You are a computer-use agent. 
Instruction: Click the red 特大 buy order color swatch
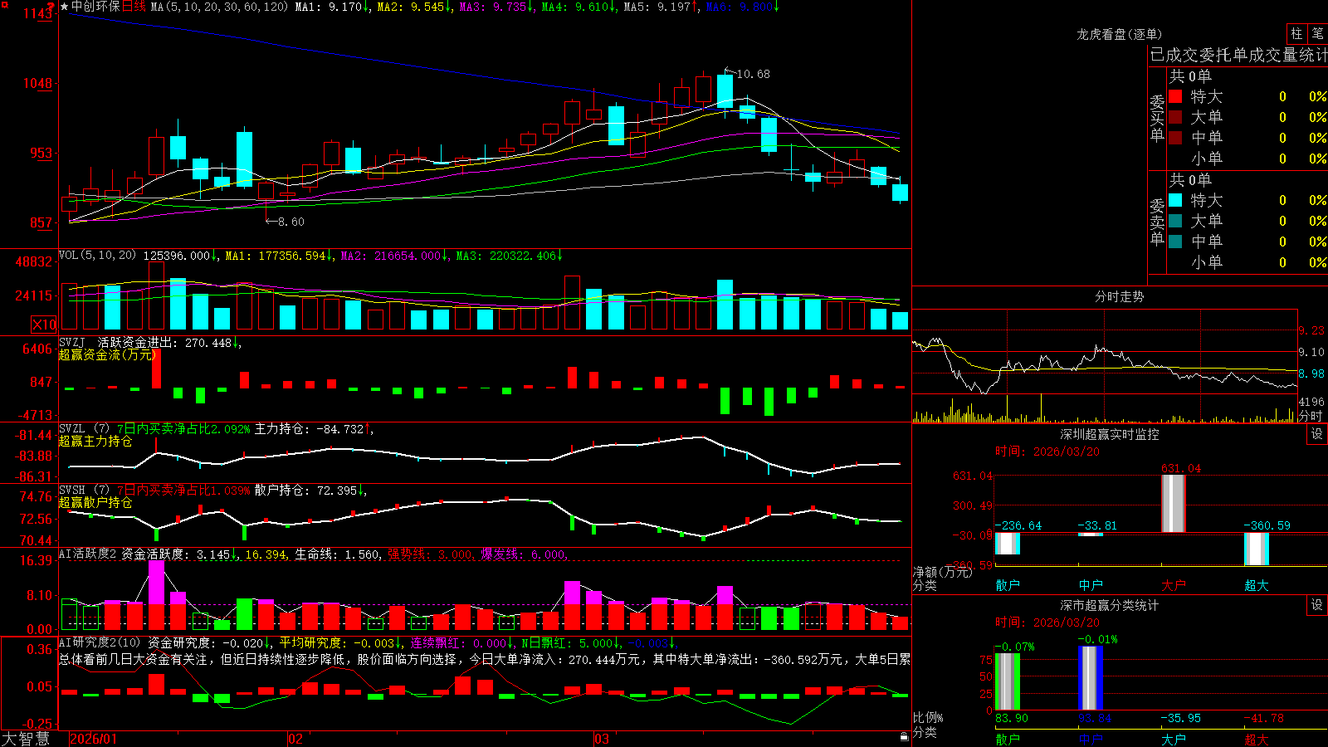tap(1175, 96)
